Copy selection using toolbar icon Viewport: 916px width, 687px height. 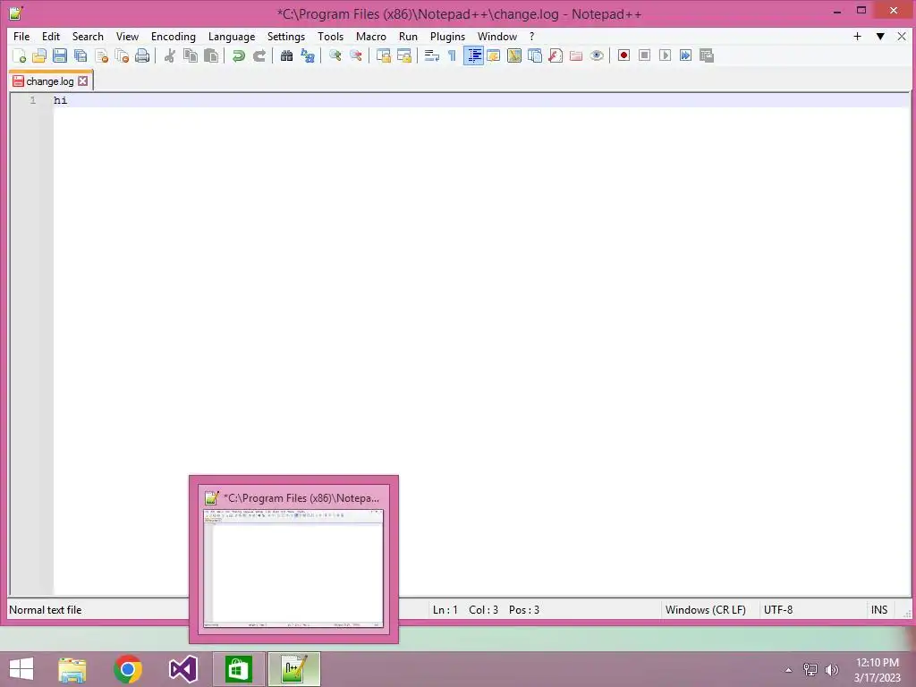point(191,55)
